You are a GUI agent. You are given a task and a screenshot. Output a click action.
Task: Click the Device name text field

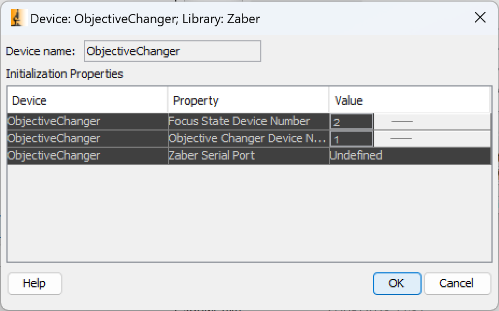(173, 51)
